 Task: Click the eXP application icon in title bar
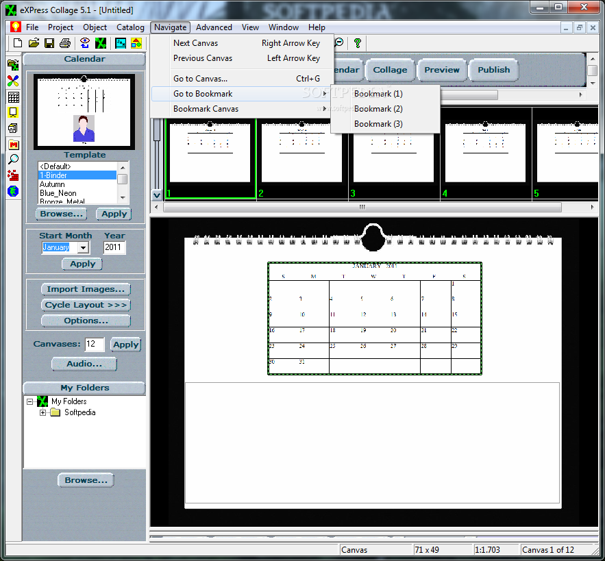coord(11,10)
